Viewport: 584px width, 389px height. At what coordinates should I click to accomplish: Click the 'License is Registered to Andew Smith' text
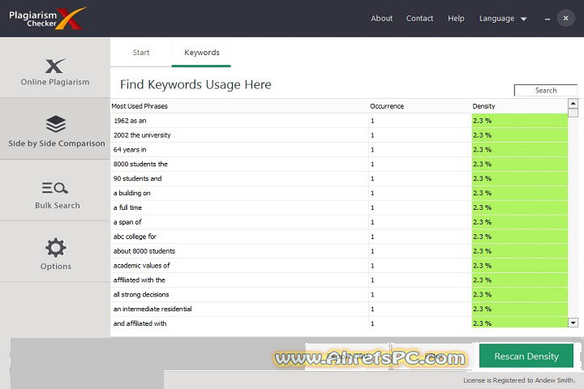[x=519, y=380]
